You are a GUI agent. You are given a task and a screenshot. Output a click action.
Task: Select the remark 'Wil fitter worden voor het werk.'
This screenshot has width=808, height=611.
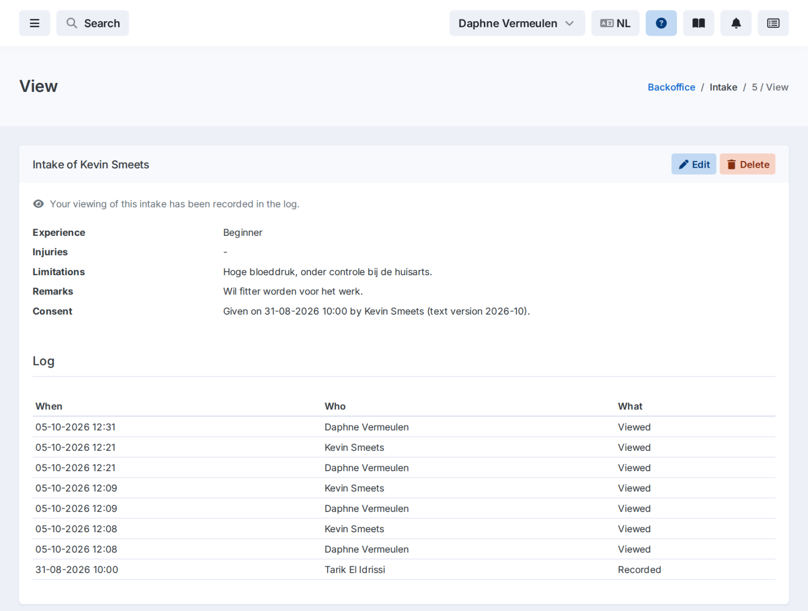click(x=293, y=291)
